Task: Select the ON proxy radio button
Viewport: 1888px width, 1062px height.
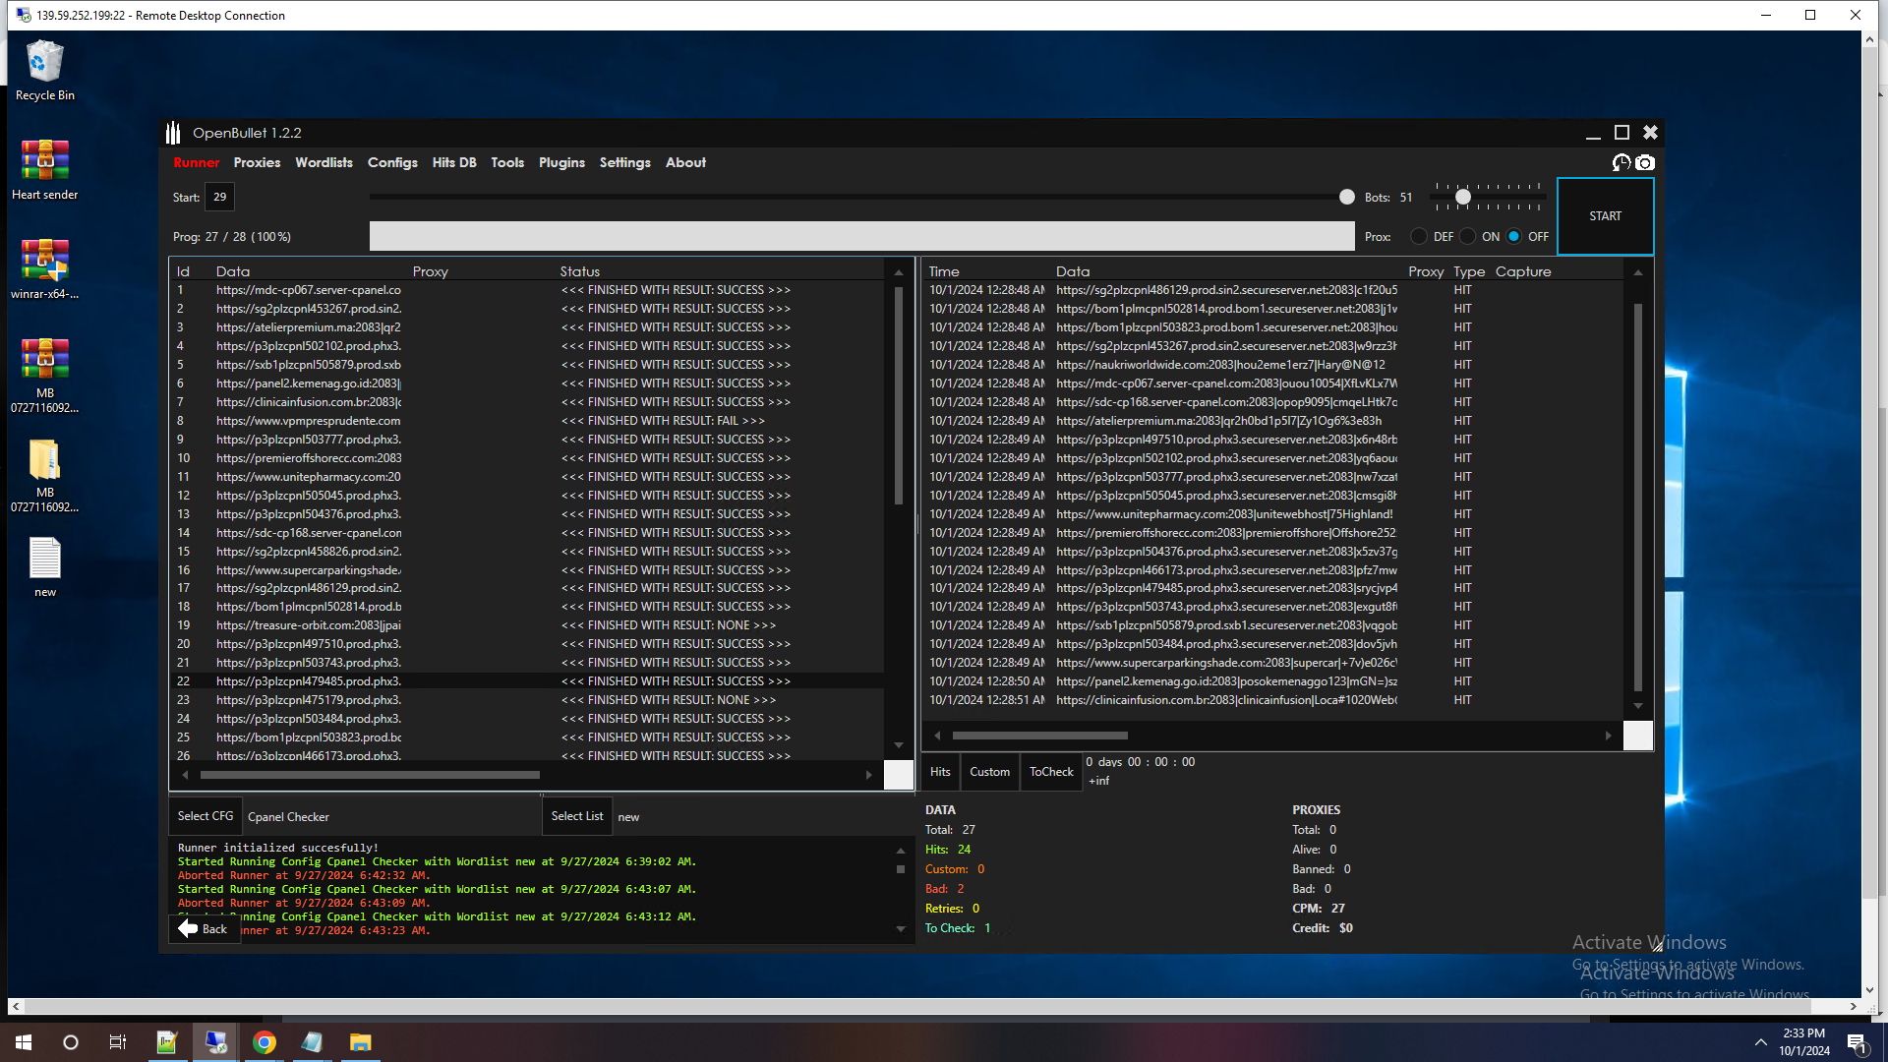Action: click(x=1467, y=237)
